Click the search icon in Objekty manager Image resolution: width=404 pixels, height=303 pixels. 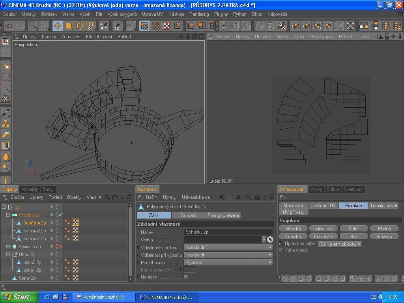108,198
